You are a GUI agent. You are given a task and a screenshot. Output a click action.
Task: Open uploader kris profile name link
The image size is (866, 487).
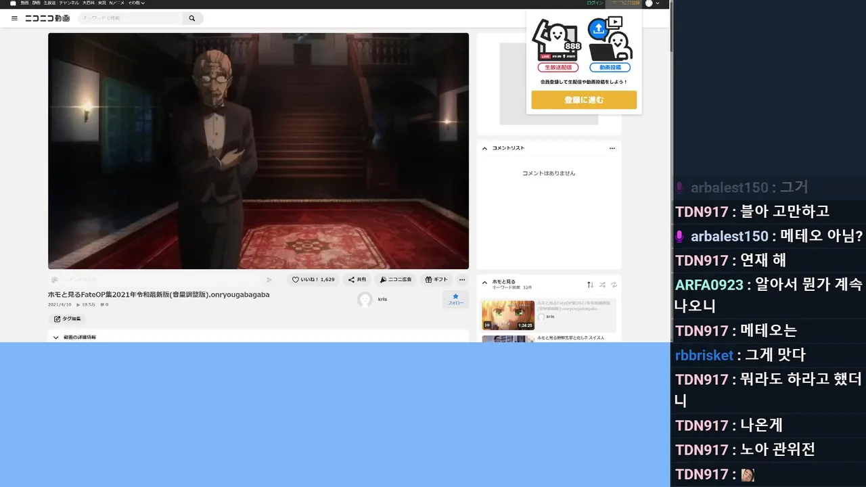pos(383,299)
